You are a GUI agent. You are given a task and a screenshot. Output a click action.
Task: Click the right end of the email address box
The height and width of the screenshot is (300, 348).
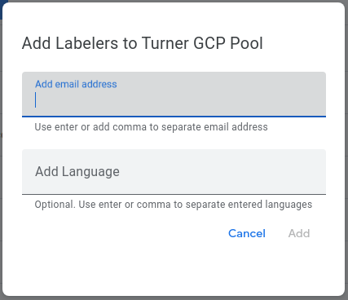click(318, 95)
